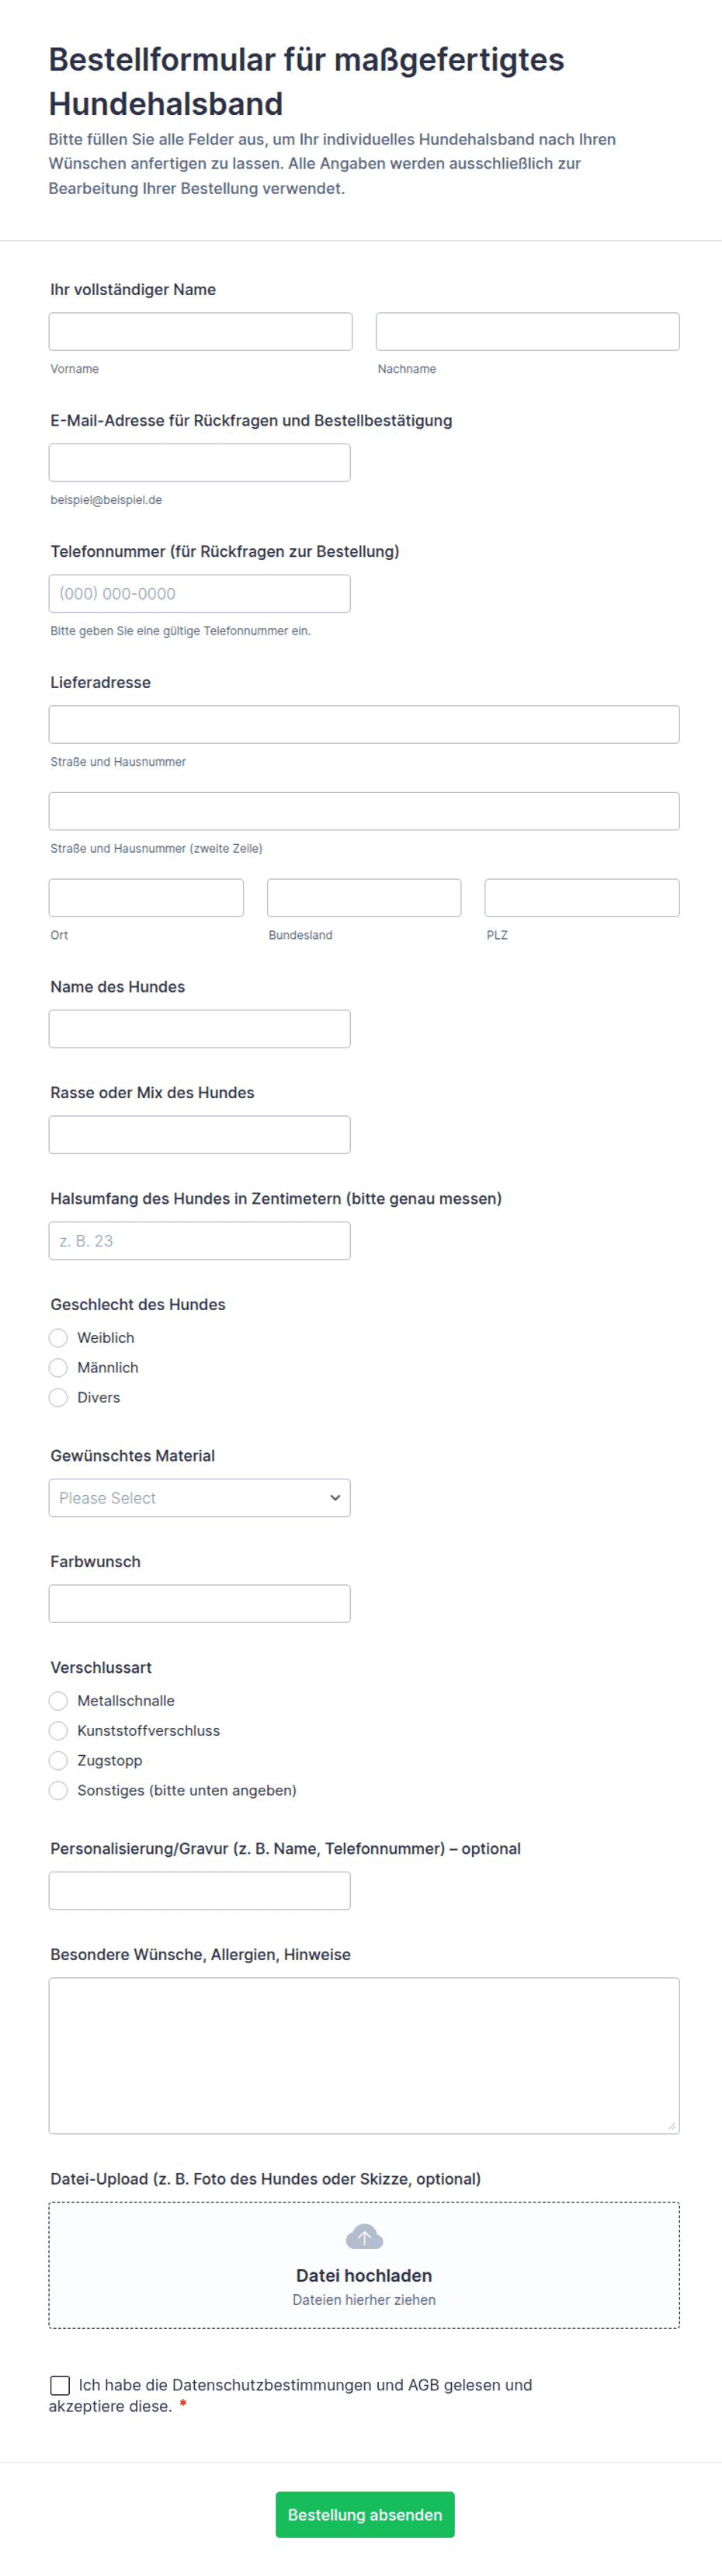Choose Divers as the dog's gender
This screenshot has height=2576, width=722.
[59, 1397]
